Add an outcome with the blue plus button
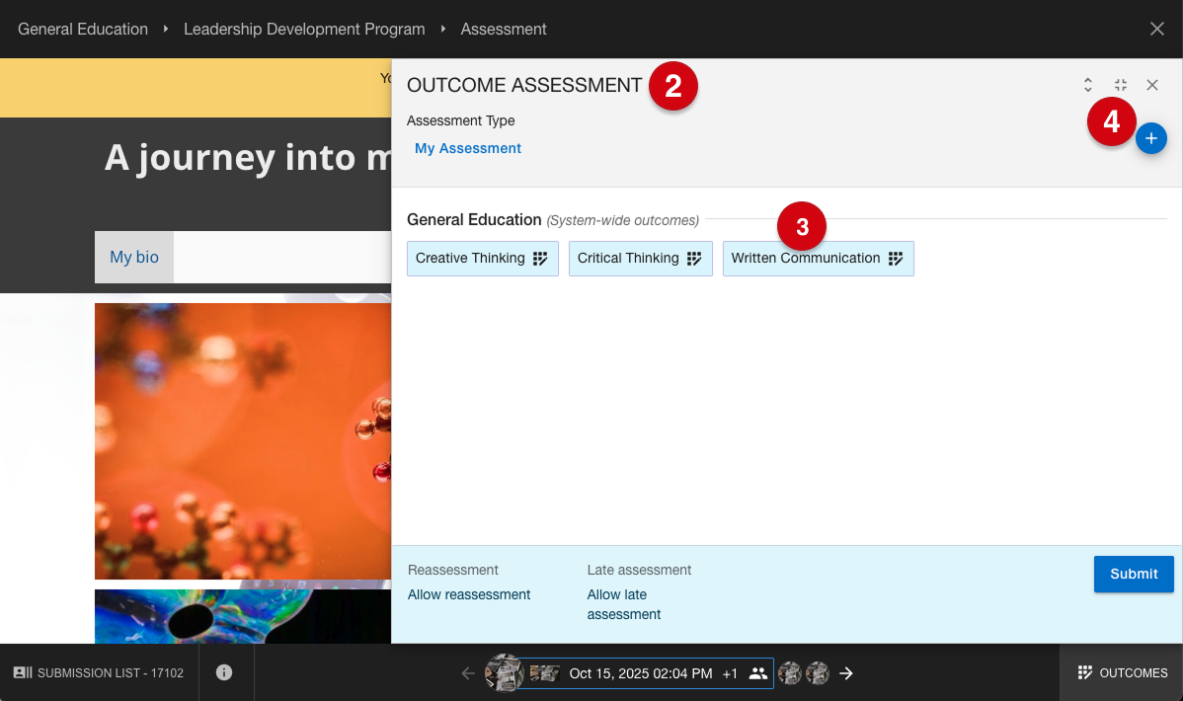This screenshot has width=1183, height=701. (x=1151, y=138)
